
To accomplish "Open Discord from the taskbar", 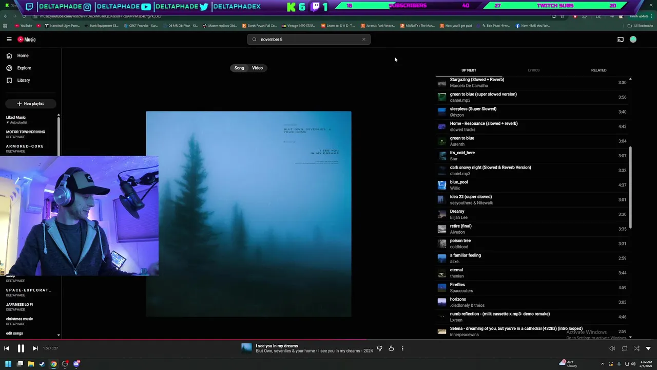I will pyautogui.click(x=76, y=364).
